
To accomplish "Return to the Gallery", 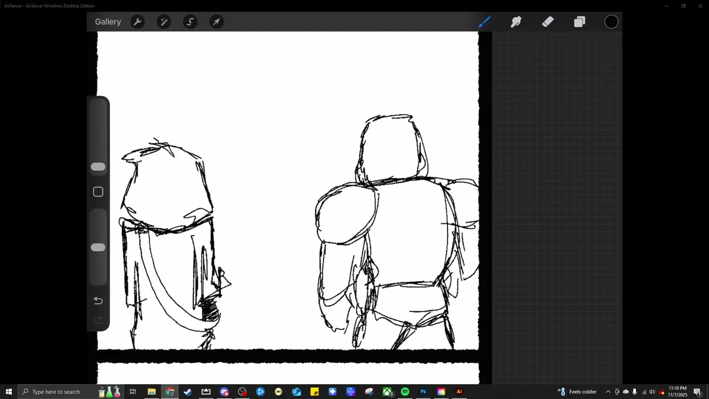I will (x=108, y=22).
